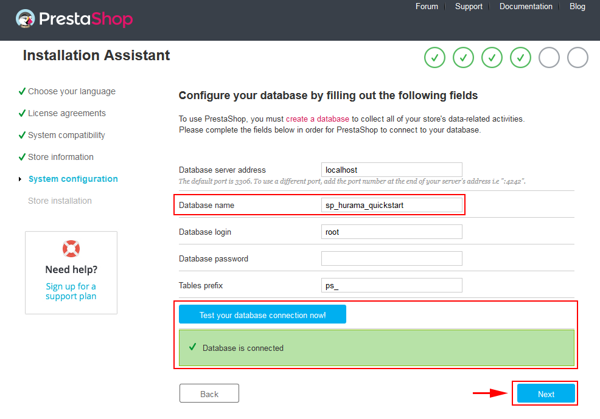Click the lifebuoy help icon
Screen dimensions: 600x419
(x=71, y=249)
